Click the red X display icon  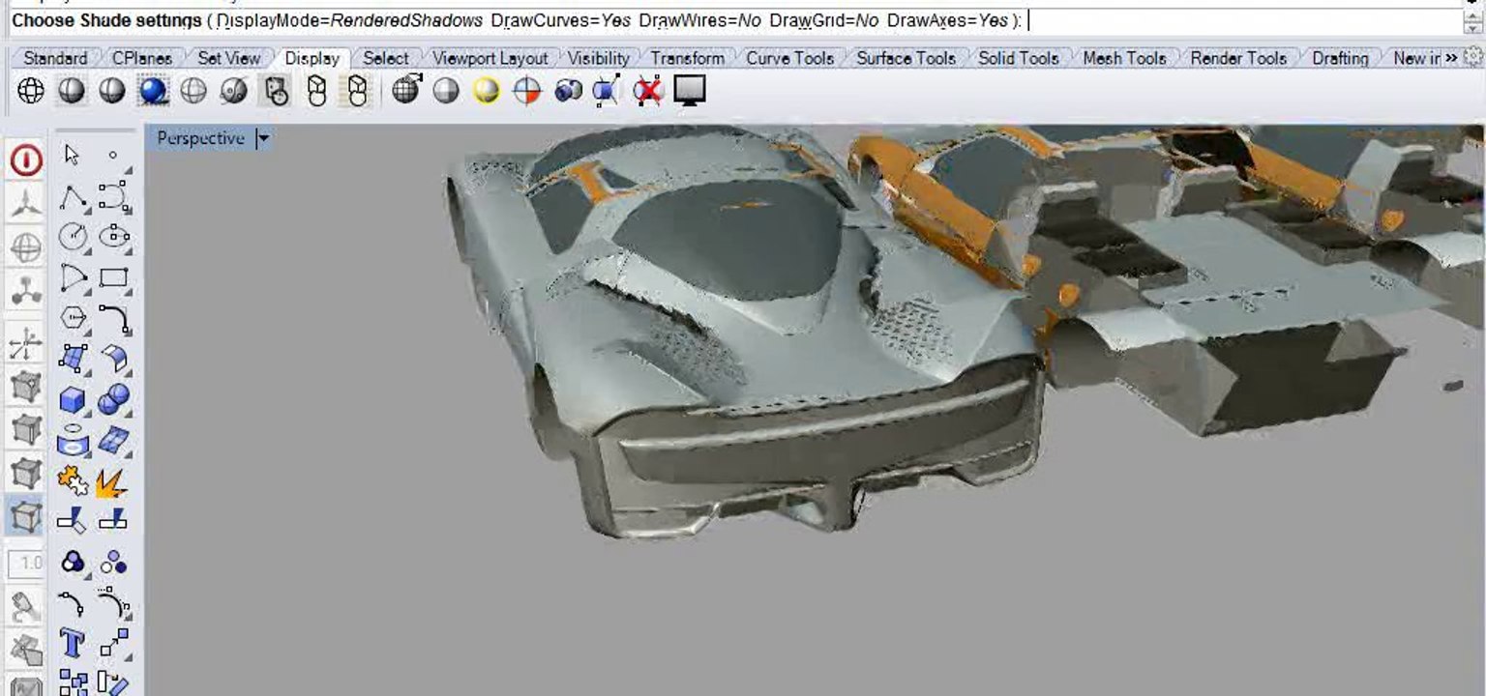pyautogui.click(x=648, y=92)
